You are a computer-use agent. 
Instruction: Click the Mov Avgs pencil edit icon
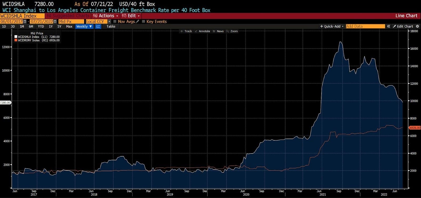(x=137, y=21)
